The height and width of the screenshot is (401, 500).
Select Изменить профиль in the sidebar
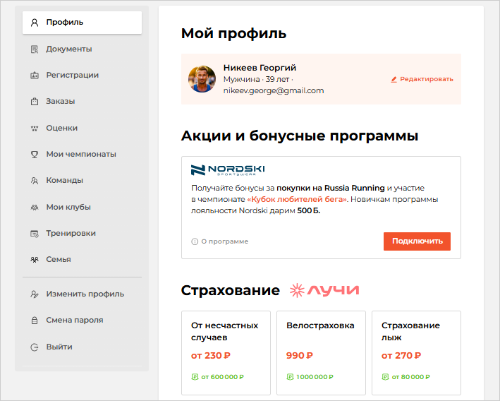click(x=85, y=294)
